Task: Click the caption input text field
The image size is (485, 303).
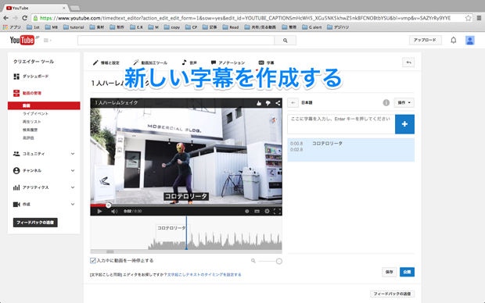Action: click(341, 124)
